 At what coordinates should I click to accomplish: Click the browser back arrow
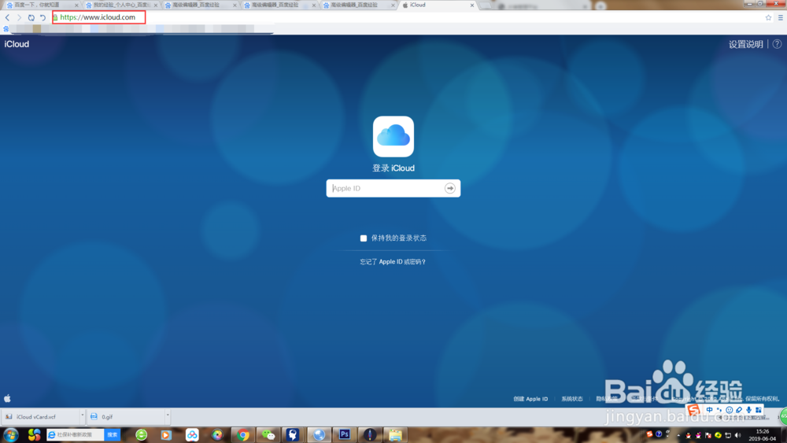(7, 17)
